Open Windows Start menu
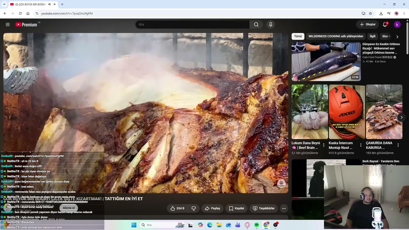The width and height of the screenshot is (409, 230). pos(134,225)
